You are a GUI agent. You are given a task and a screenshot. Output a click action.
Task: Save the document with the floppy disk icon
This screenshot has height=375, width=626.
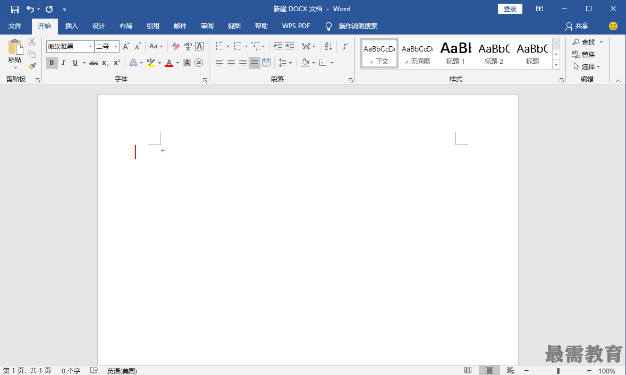tap(15, 9)
